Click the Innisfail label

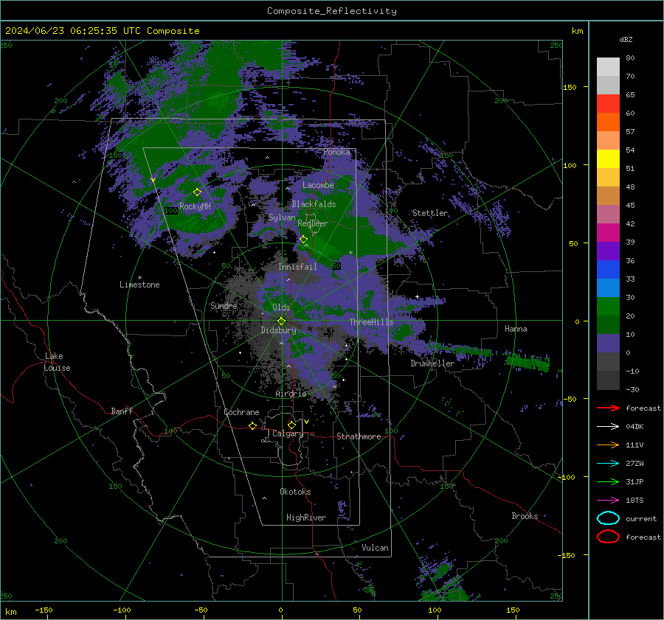point(297,267)
